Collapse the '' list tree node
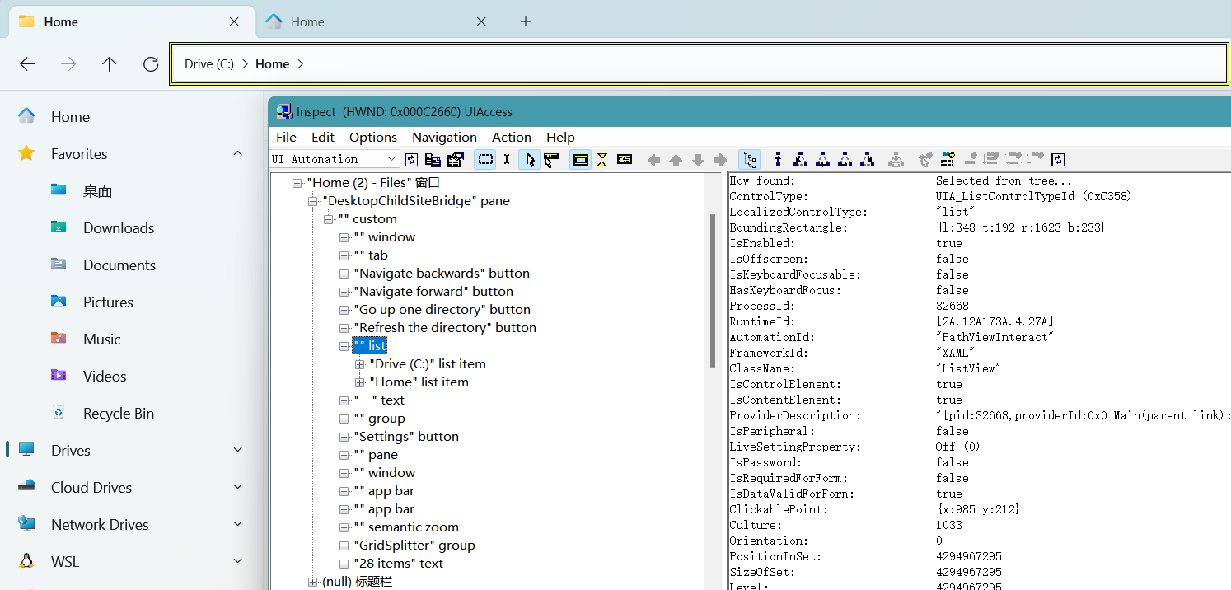Viewport: 1231px width, 590px height. tap(344, 346)
